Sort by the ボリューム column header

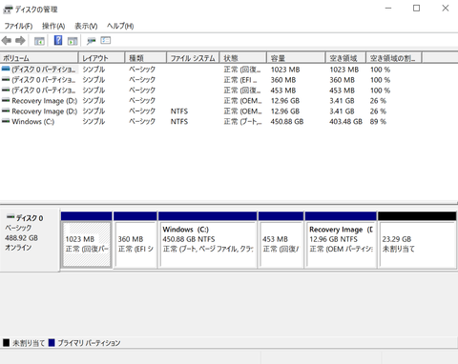39,58
